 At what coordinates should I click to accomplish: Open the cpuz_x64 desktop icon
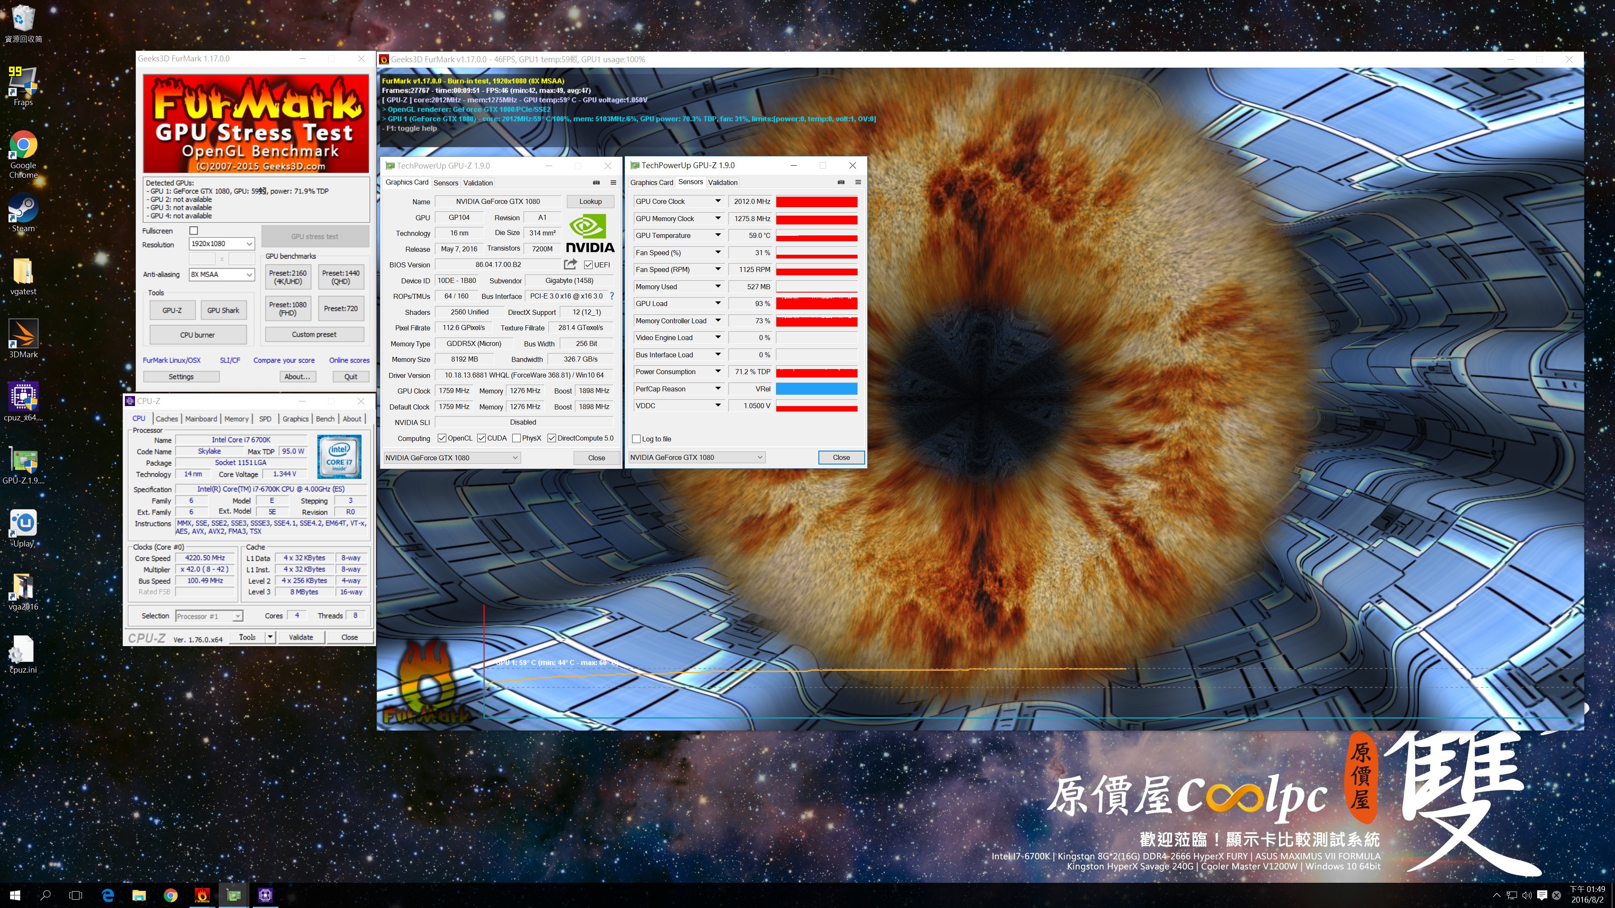(23, 402)
